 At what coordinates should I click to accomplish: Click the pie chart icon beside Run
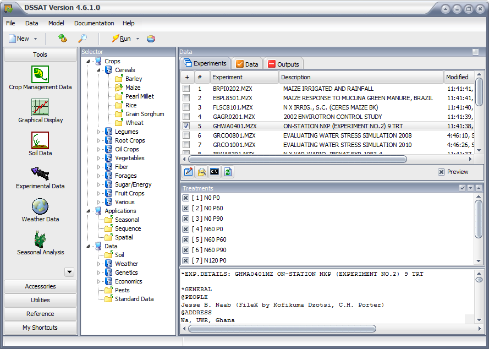click(x=151, y=39)
